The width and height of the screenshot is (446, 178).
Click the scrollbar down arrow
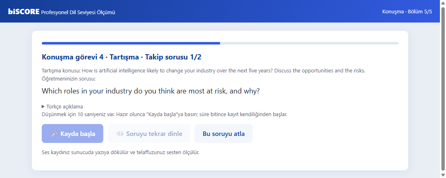coord(443,175)
